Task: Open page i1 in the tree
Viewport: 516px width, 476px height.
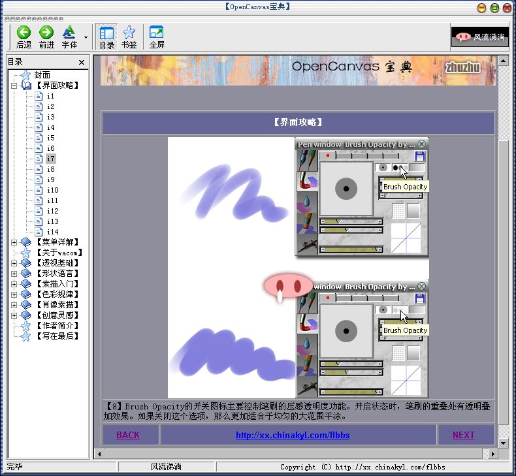Action: (x=50, y=96)
